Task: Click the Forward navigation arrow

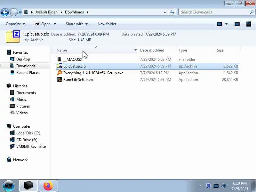Action: point(14,12)
